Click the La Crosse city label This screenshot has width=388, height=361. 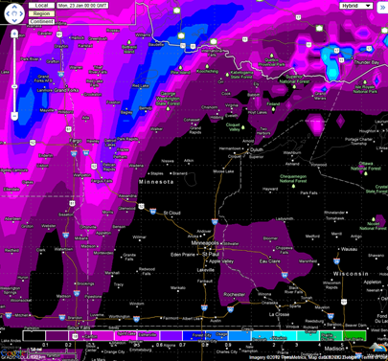[279, 314]
